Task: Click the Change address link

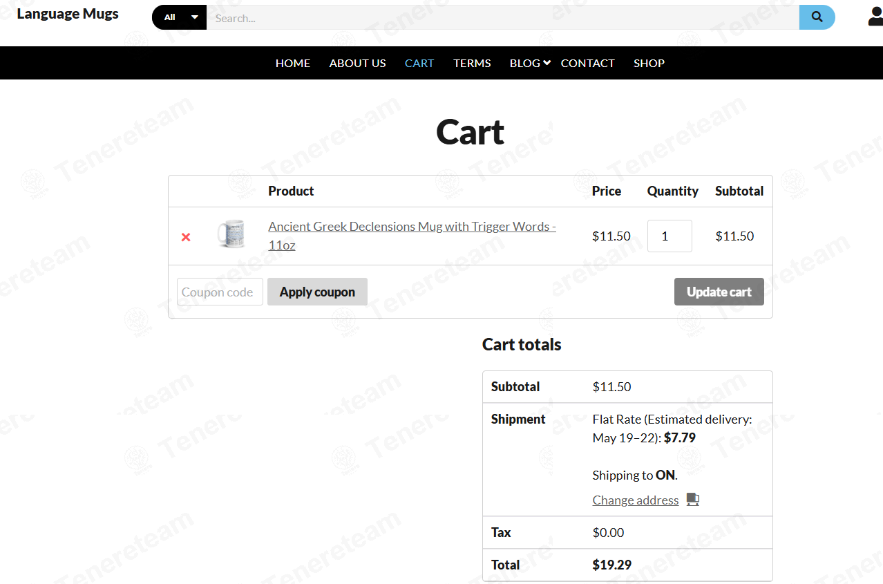Action: click(636, 500)
